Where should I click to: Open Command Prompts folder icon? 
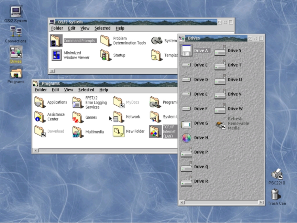pos(56,41)
